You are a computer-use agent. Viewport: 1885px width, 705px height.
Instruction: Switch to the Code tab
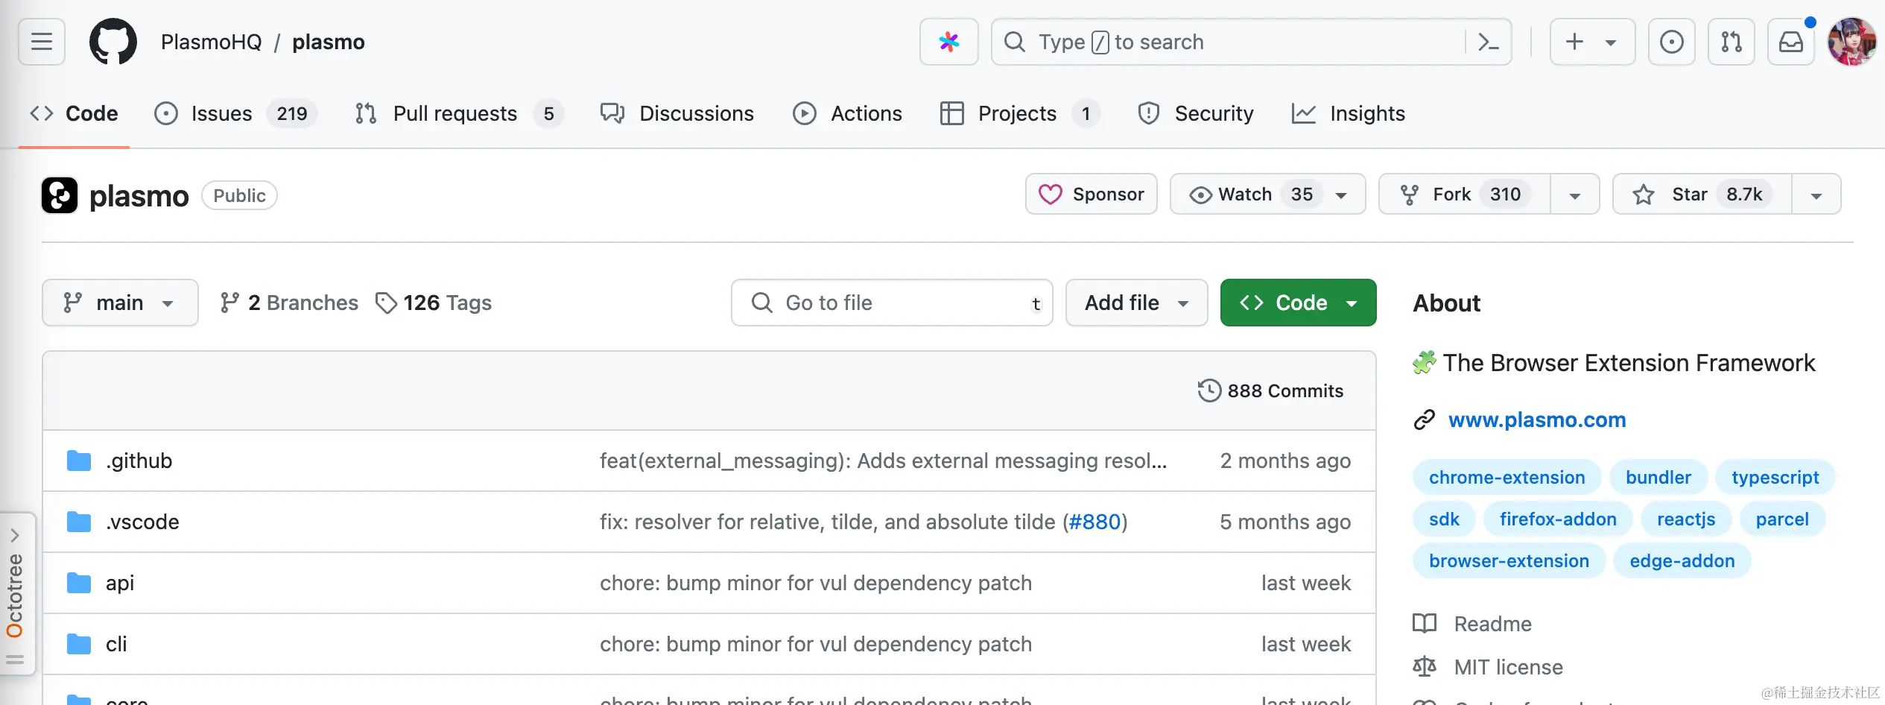[x=74, y=113]
